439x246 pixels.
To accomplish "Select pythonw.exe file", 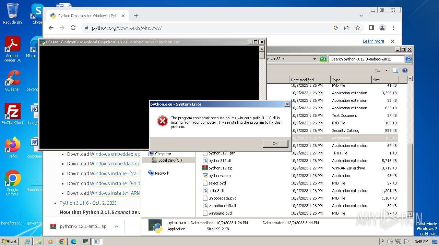I will point(219,176).
